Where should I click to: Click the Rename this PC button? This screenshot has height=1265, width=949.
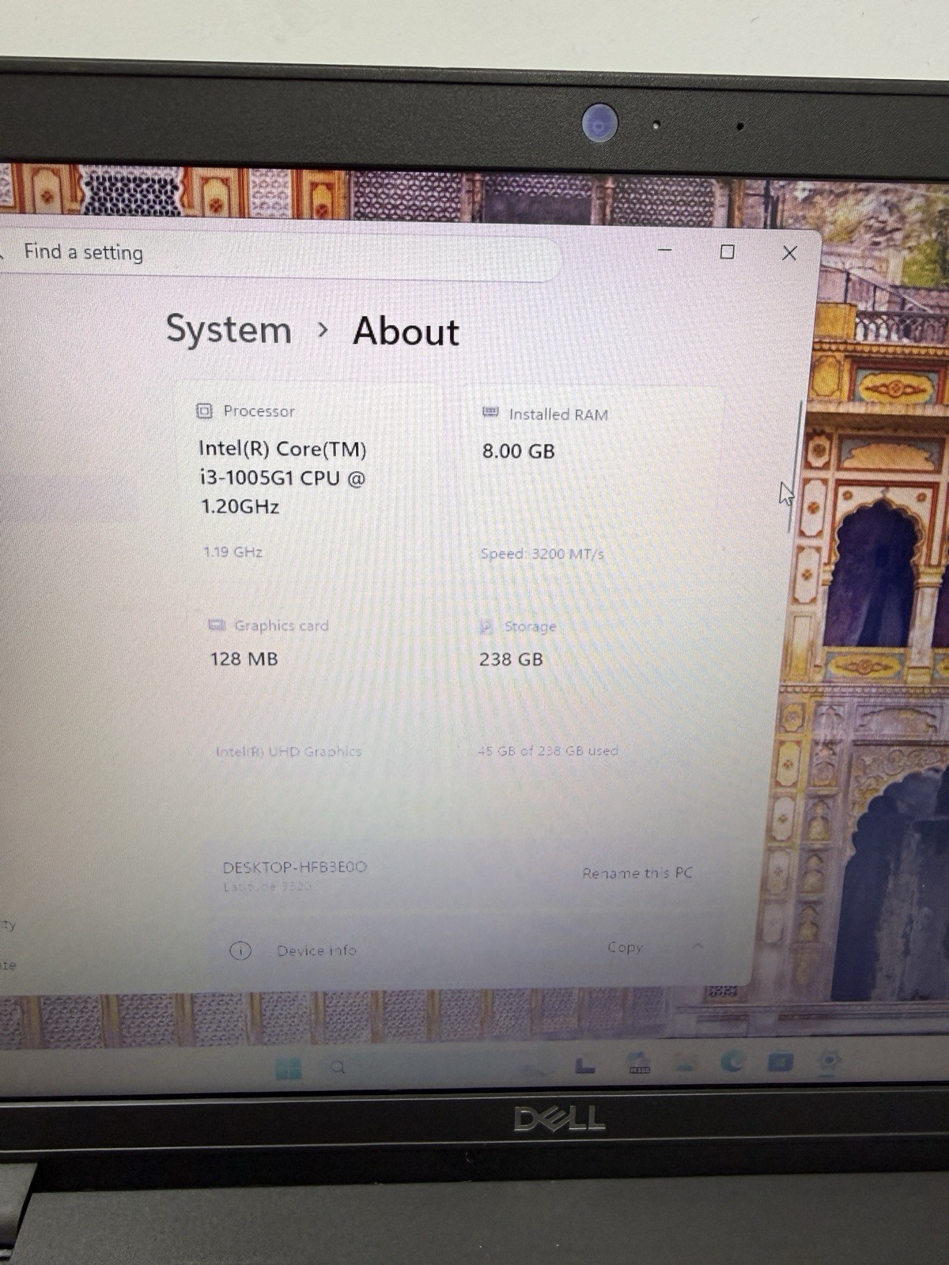click(637, 873)
